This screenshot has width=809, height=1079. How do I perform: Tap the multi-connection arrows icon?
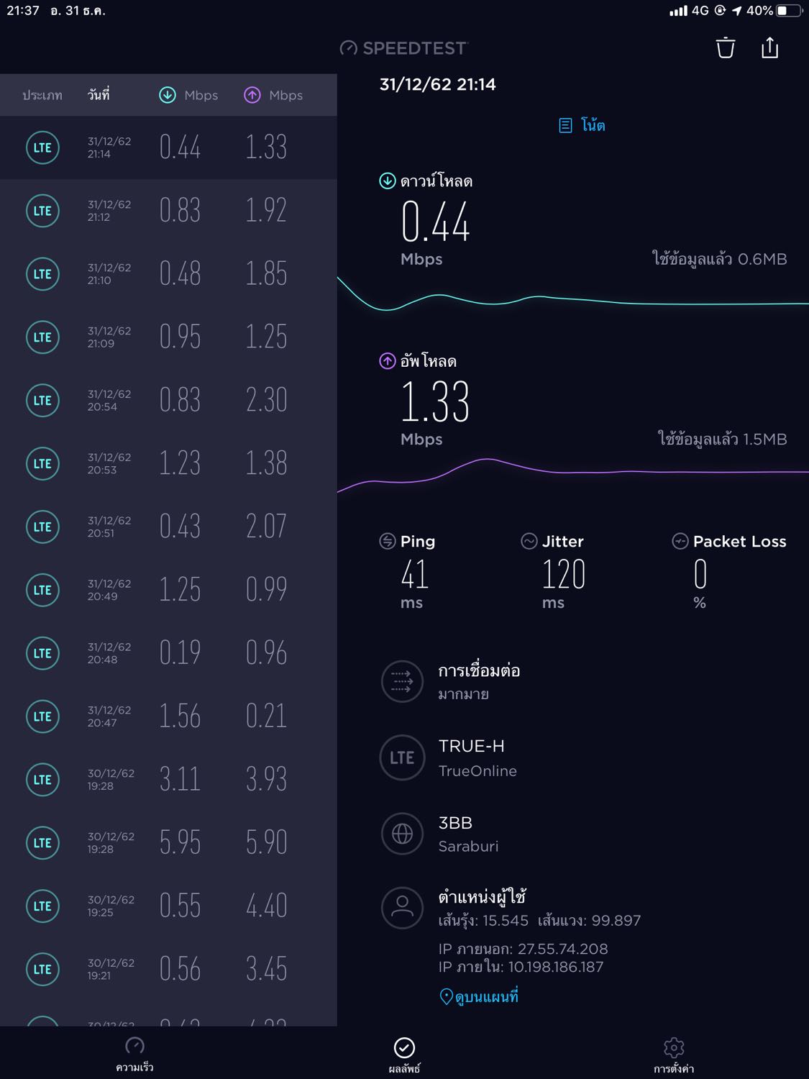coord(402,681)
